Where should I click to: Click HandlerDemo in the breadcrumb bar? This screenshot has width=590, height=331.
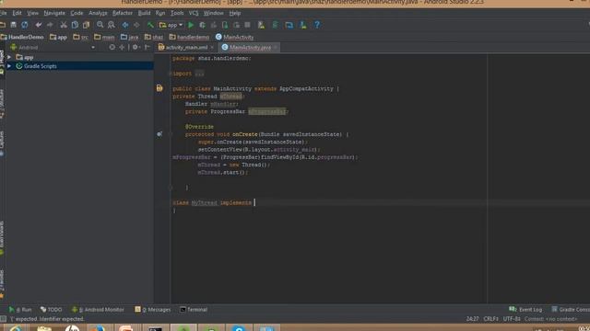[x=22, y=37]
